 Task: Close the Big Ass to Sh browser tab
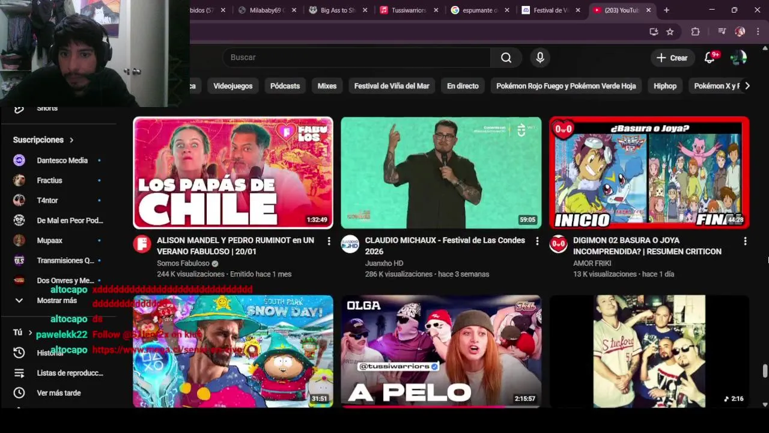[365, 10]
